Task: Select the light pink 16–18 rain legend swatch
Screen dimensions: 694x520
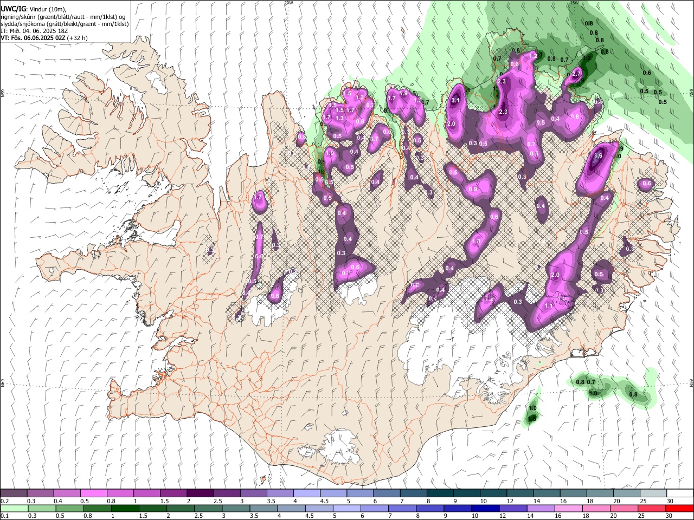Action: (568, 508)
